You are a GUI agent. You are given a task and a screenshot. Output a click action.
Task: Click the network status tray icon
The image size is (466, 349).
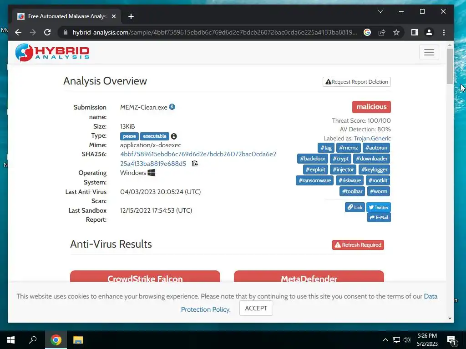pyautogui.click(x=396, y=340)
